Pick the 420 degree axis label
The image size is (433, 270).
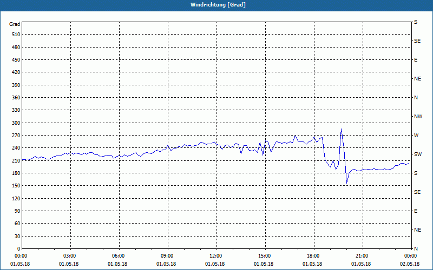(x=16, y=72)
